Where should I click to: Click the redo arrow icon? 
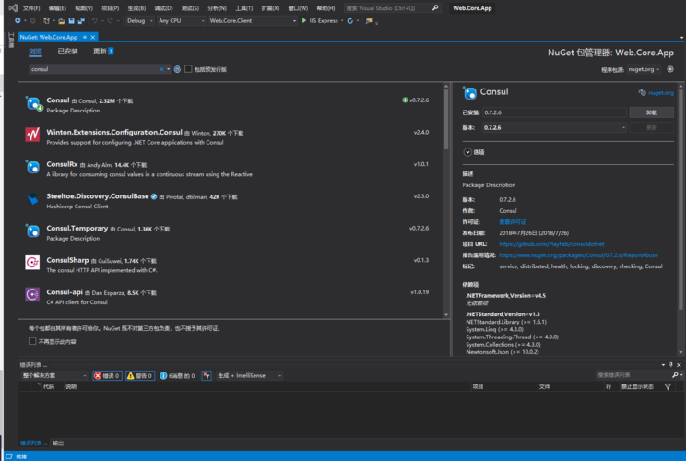(110, 20)
